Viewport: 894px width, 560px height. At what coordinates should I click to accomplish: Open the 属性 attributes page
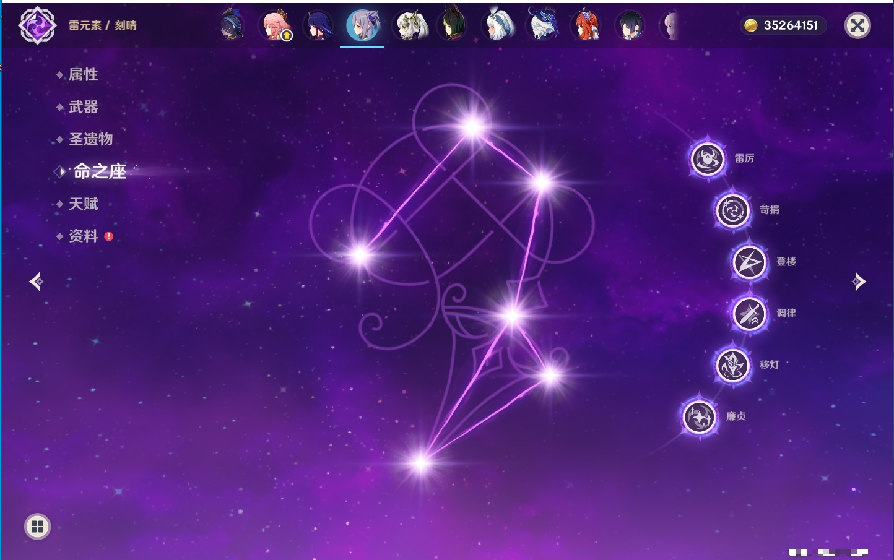pos(83,75)
